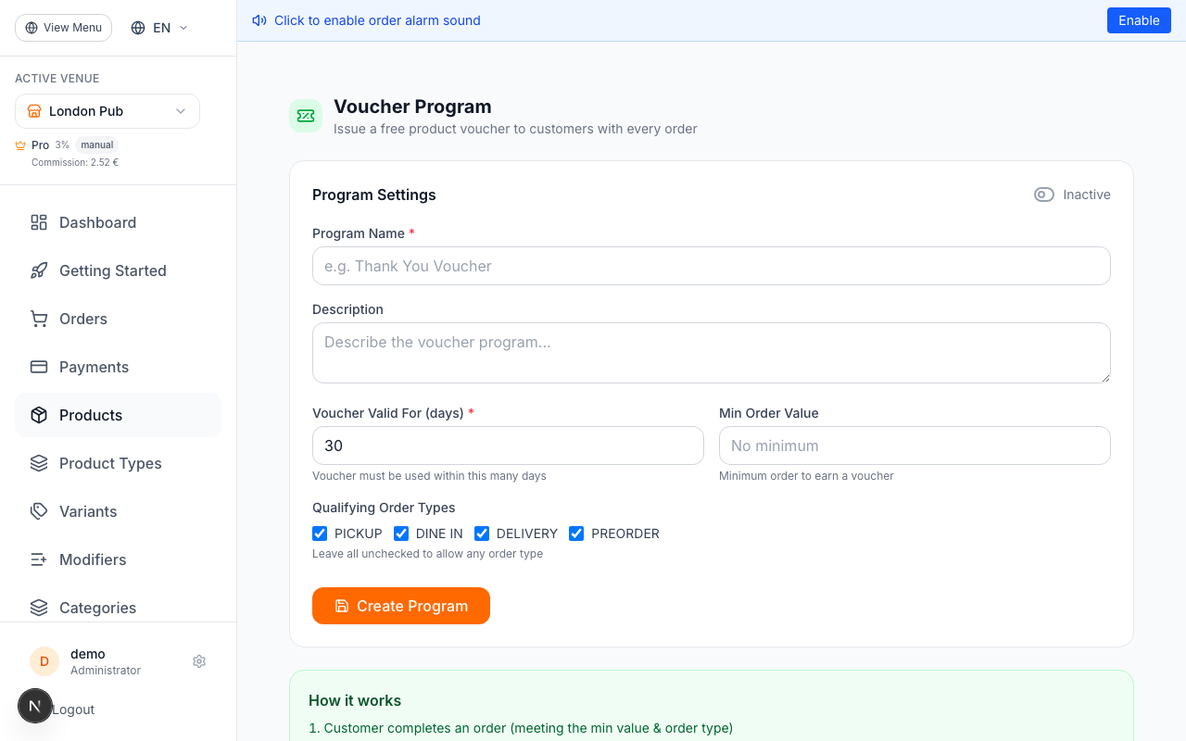
Task: Click the Orders shopping cart icon
Action: [39, 319]
